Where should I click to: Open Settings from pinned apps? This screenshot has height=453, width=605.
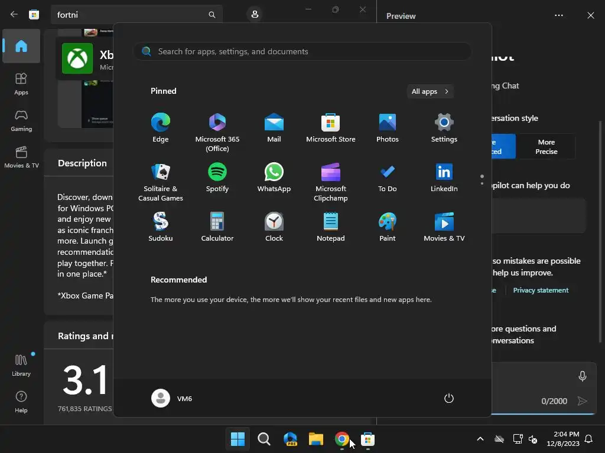(x=444, y=128)
